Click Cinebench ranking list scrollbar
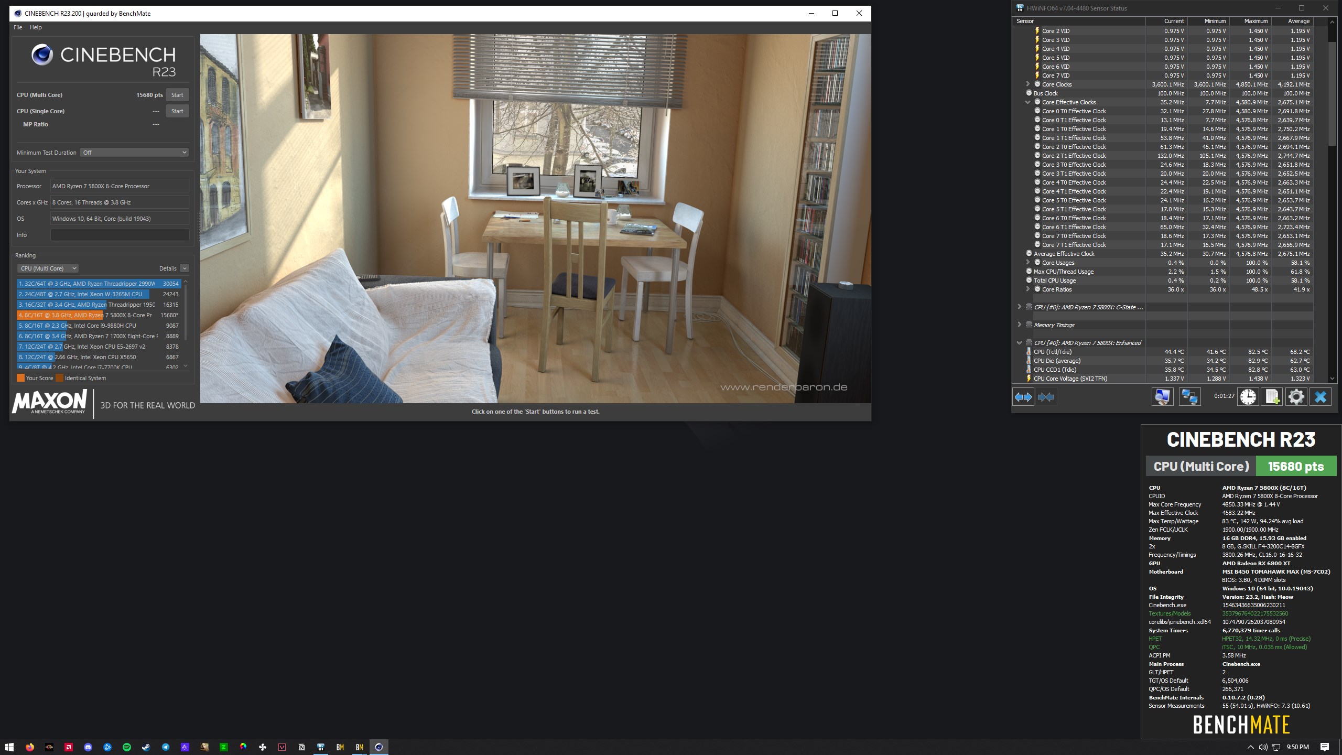1342x755 pixels. (186, 312)
